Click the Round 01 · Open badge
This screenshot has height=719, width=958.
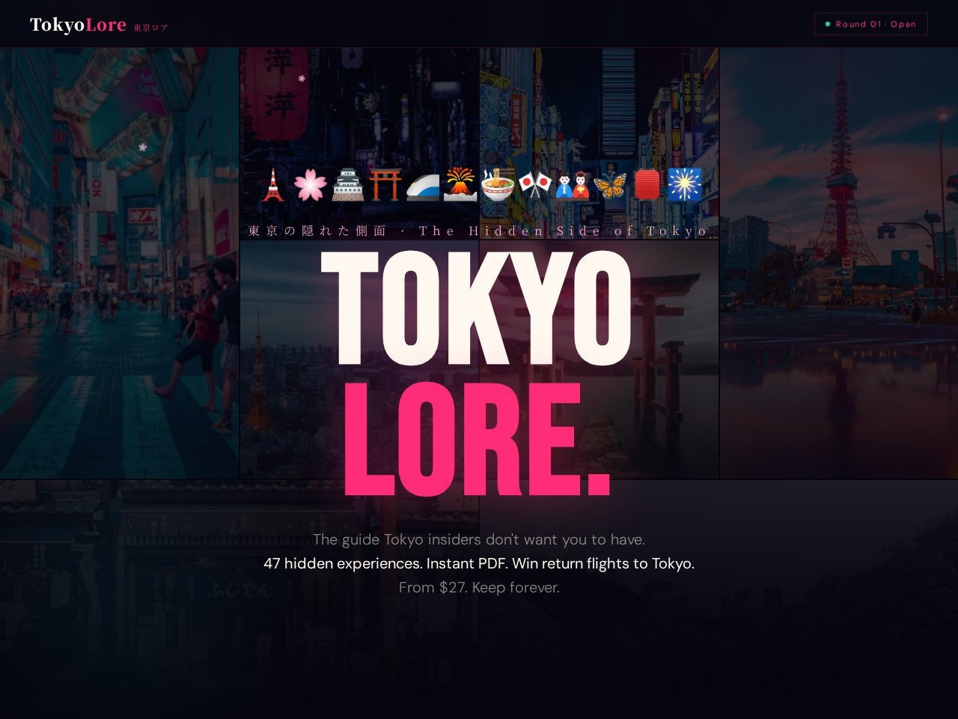point(871,24)
